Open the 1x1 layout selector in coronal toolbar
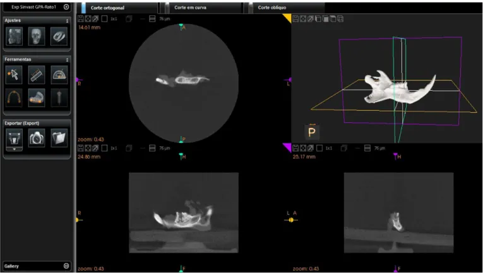This screenshot has height=274, width=483. click(x=114, y=149)
